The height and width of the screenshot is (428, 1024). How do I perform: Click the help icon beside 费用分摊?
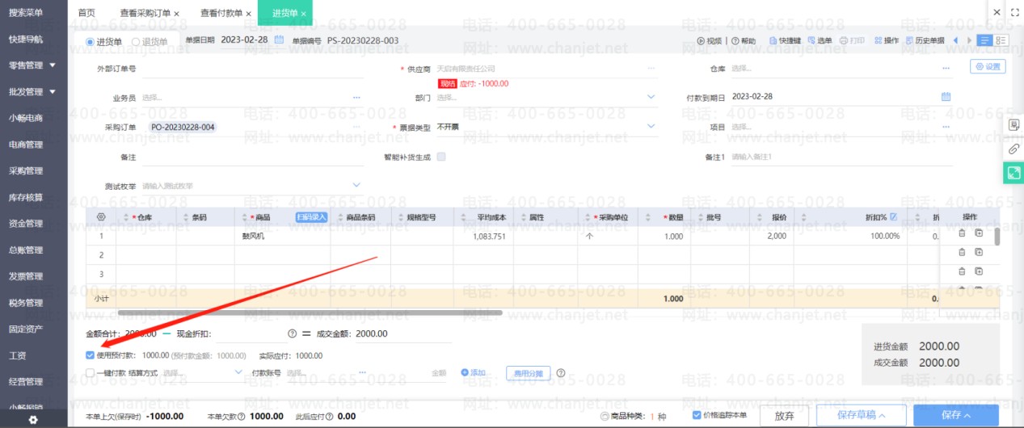[x=560, y=373]
